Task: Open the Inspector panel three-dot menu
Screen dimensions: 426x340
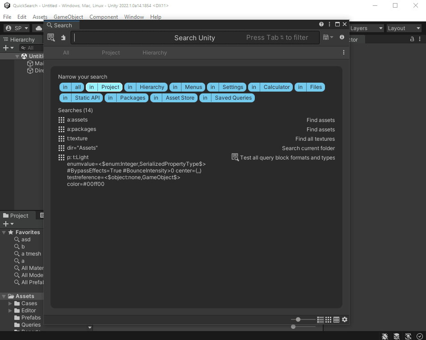Action: (420, 39)
